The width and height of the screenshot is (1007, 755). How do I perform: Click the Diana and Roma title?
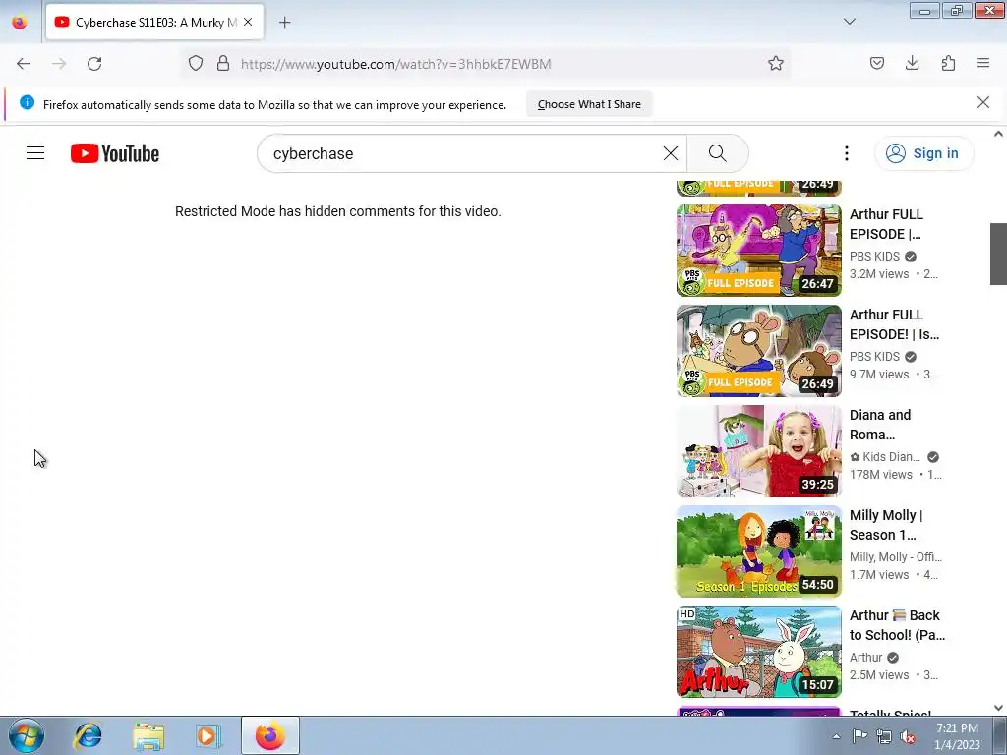(880, 425)
